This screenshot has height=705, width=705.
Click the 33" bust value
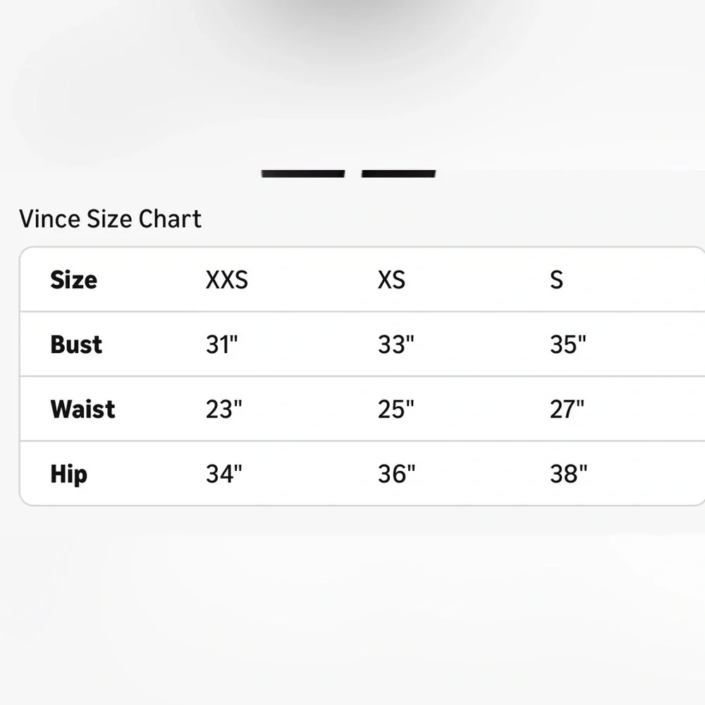[396, 345]
